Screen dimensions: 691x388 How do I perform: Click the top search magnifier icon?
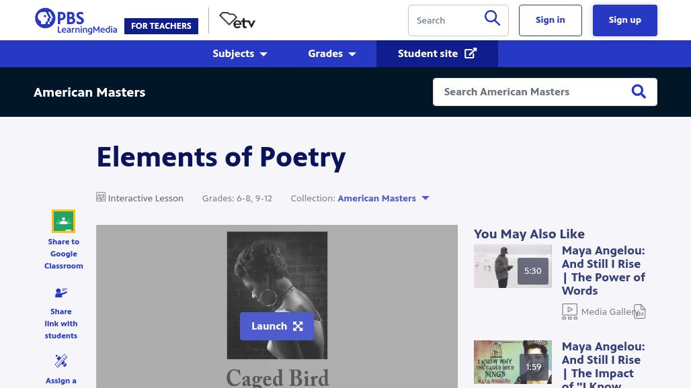[x=492, y=19]
